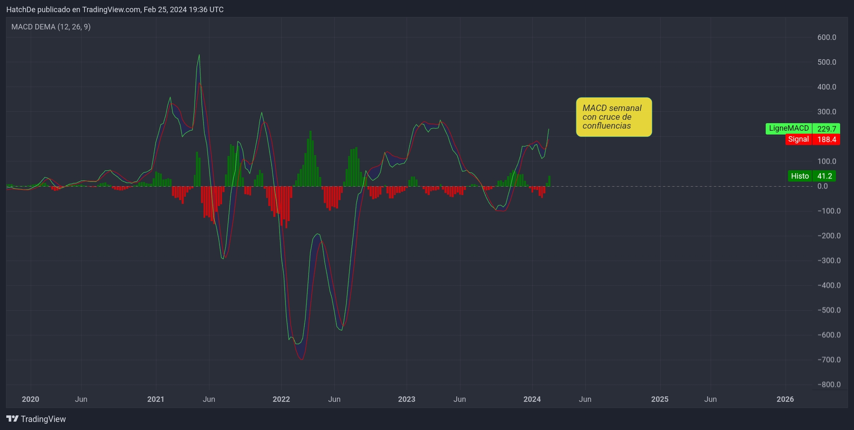Open the 2024 label on the time axis
The height and width of the screenshot is (430, 854).
point(532,399)
